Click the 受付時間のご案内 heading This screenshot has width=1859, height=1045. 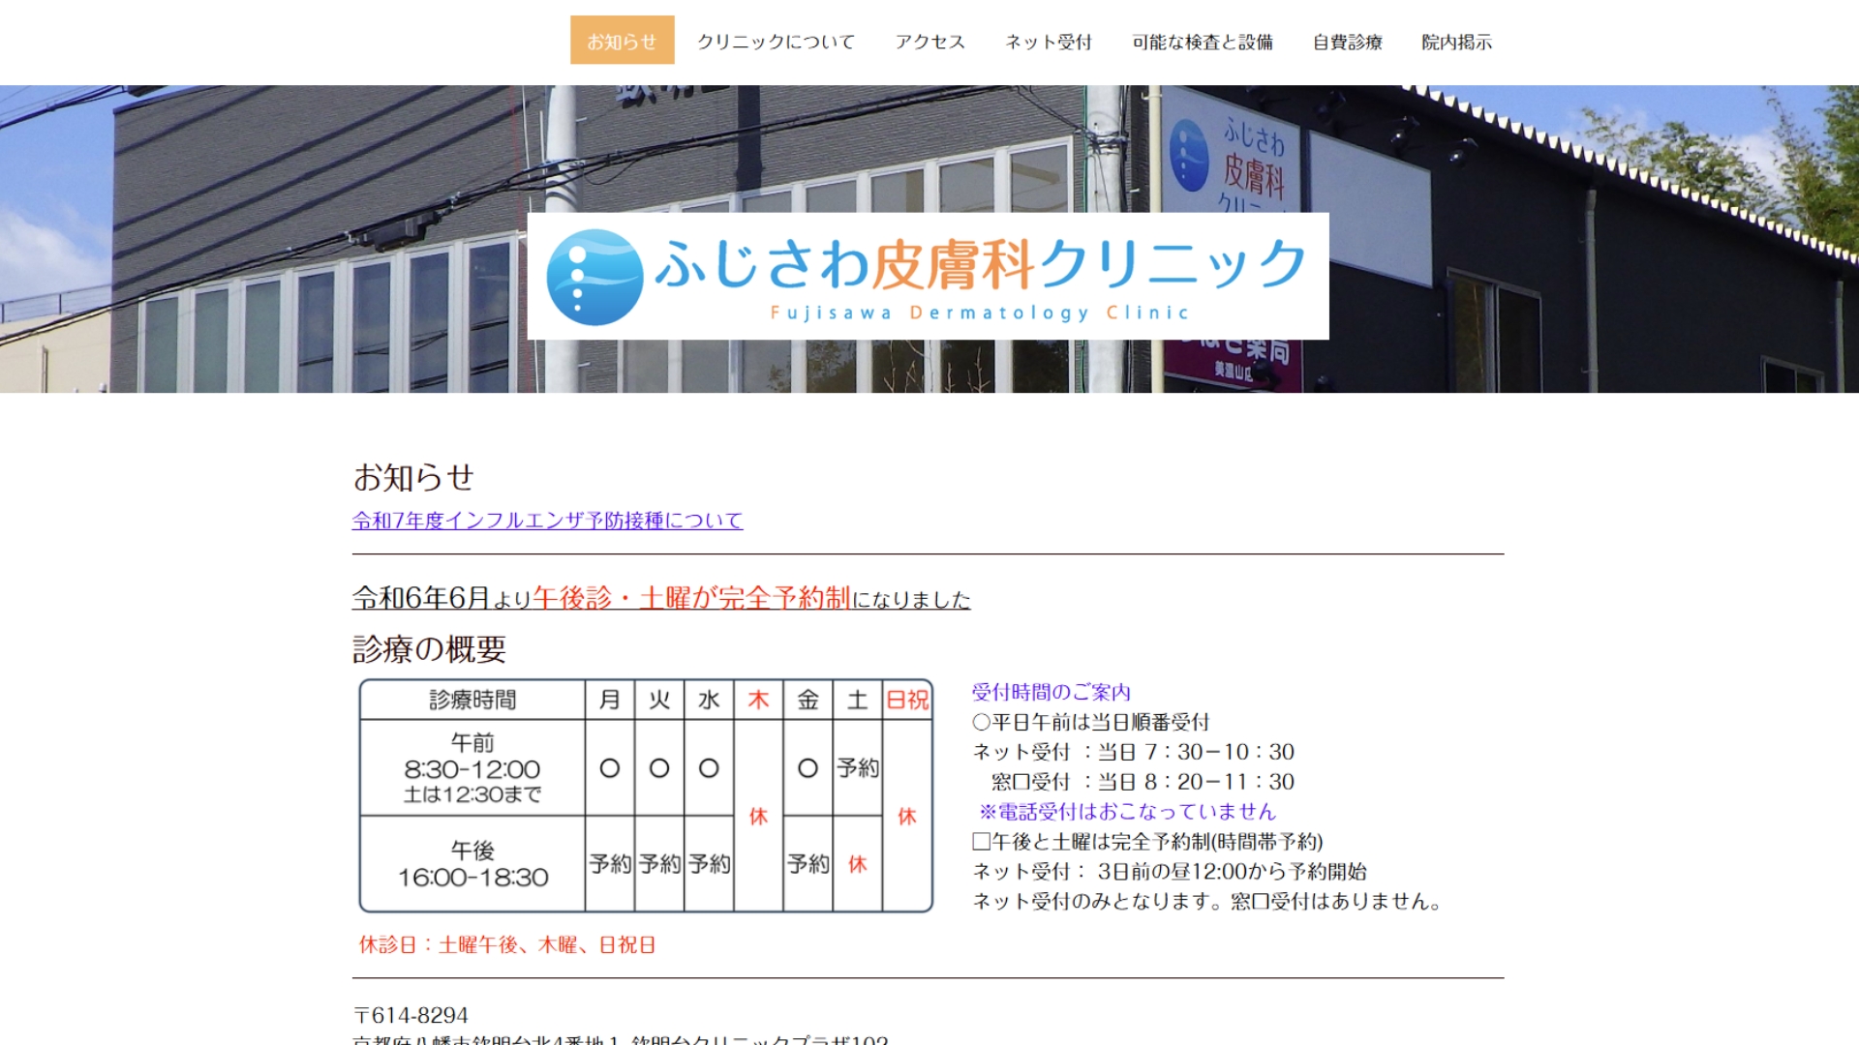point(1051,693)
